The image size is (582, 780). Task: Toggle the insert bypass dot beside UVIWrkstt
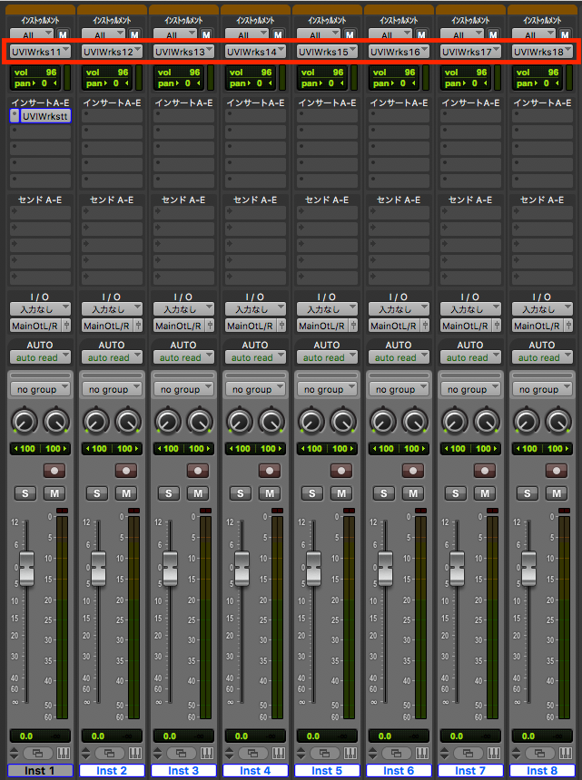click(x=15, y=116)
